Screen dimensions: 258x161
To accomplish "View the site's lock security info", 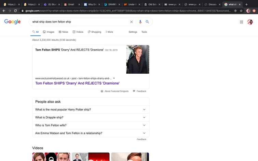I will coord(23,11).
